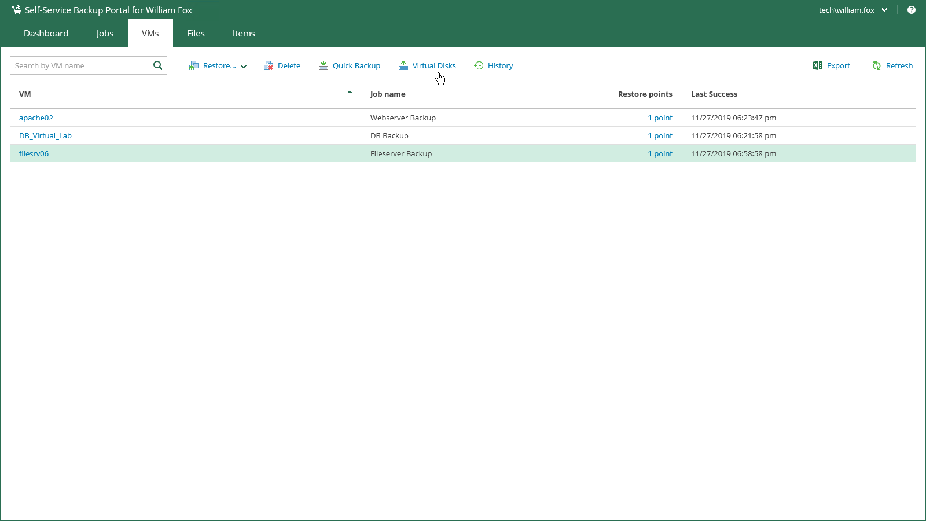Open restore point link for apache02
Viewport: 926px width, 521px height.
pyautogui.click(x=660, y=118)
